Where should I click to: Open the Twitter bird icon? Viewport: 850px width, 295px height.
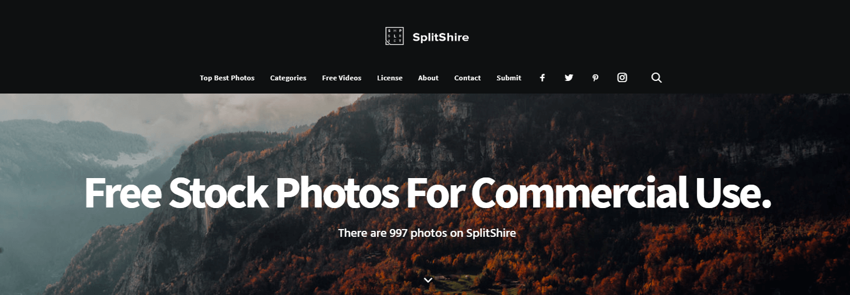(569, 78)
